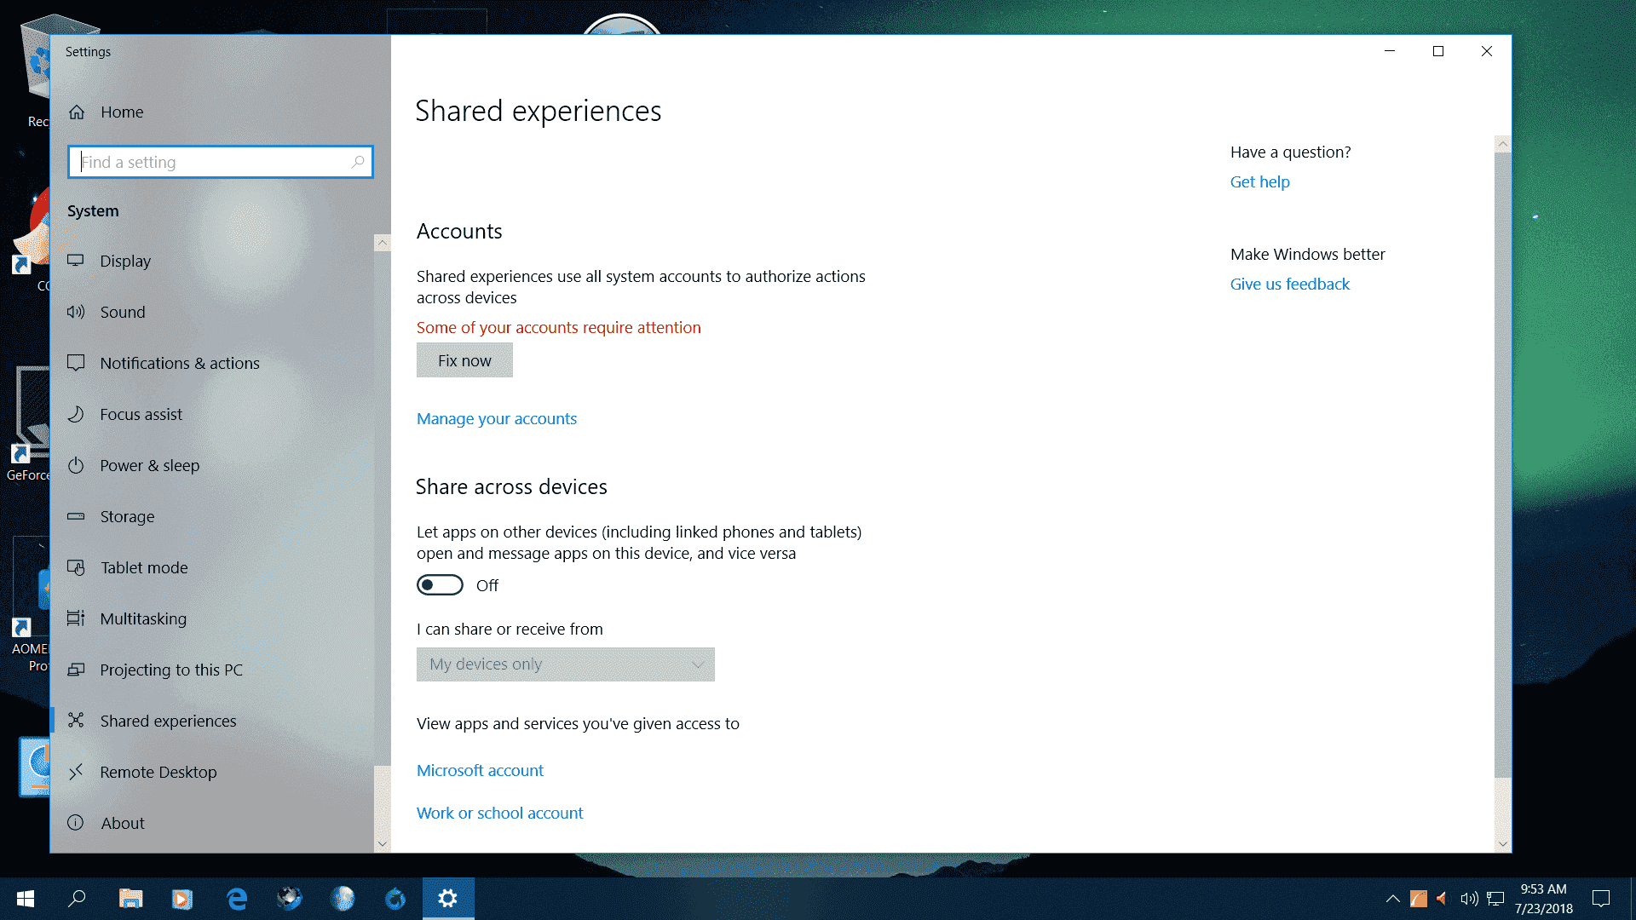Go to Focus assist settings
This screenshot has width=1636, height=920.
point(141,414)
